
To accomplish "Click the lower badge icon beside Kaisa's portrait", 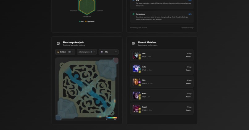I will pos(140,98).
